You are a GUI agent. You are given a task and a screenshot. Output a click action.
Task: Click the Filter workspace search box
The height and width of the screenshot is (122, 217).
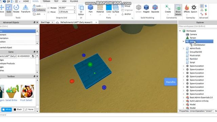click(197, 26)
